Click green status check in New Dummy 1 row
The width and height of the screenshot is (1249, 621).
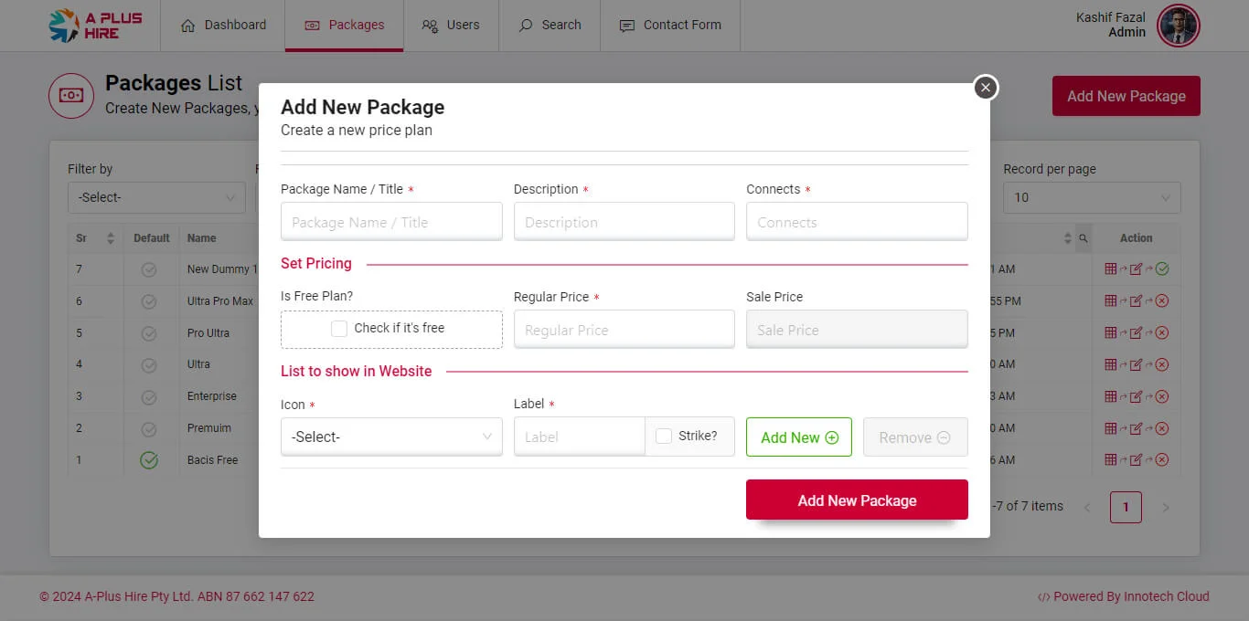tap(1162, 269)
